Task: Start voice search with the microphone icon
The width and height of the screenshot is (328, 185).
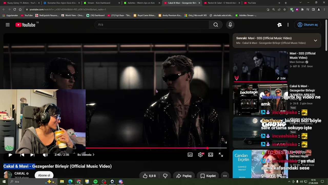Action: [230, 25]
